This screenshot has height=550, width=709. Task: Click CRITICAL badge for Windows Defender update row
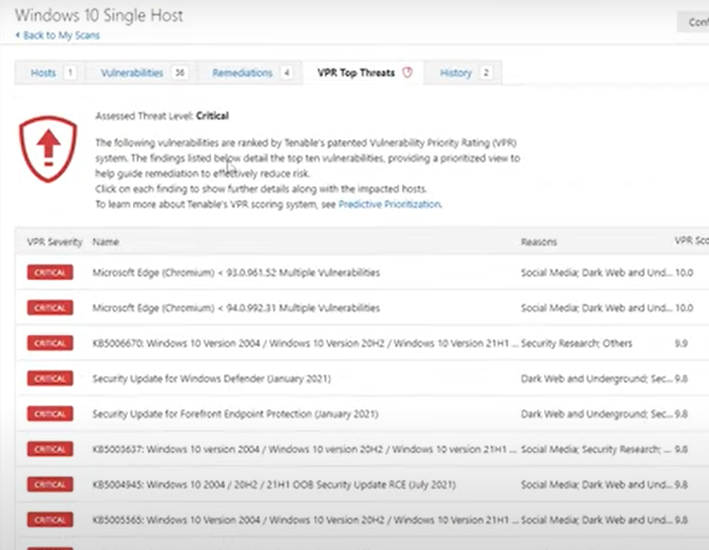tap(50, 378)
